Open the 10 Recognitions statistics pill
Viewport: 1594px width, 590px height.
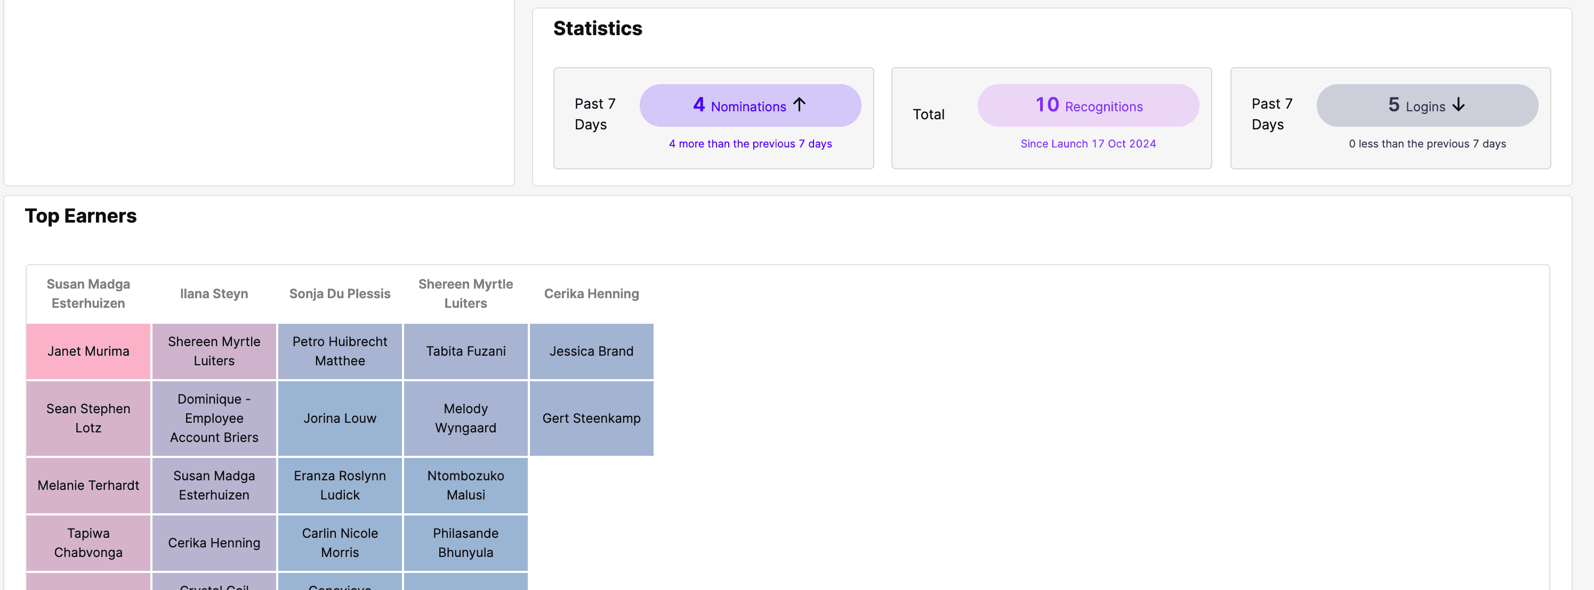coord(1088,105)
